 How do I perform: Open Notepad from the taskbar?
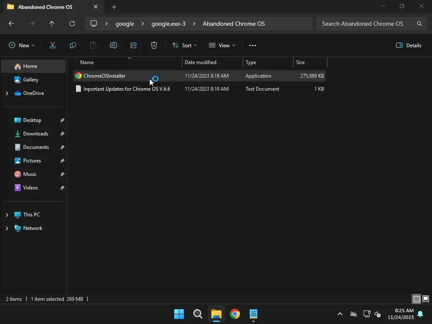pos(254,314)
